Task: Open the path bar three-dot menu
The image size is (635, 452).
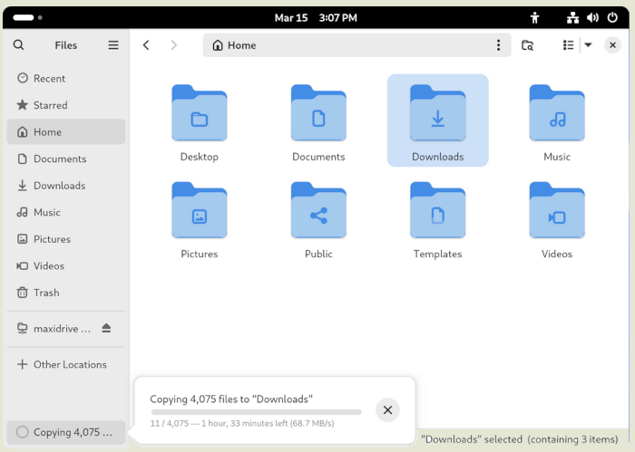Action: (498, 45)
